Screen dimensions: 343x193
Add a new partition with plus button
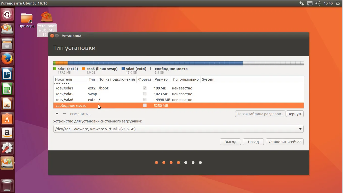click(x=57, y=114)
